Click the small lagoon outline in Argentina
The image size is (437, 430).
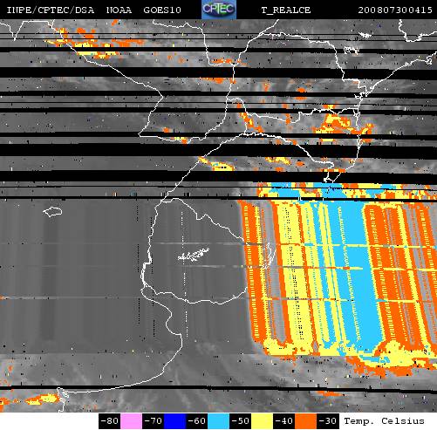(52, 211)
